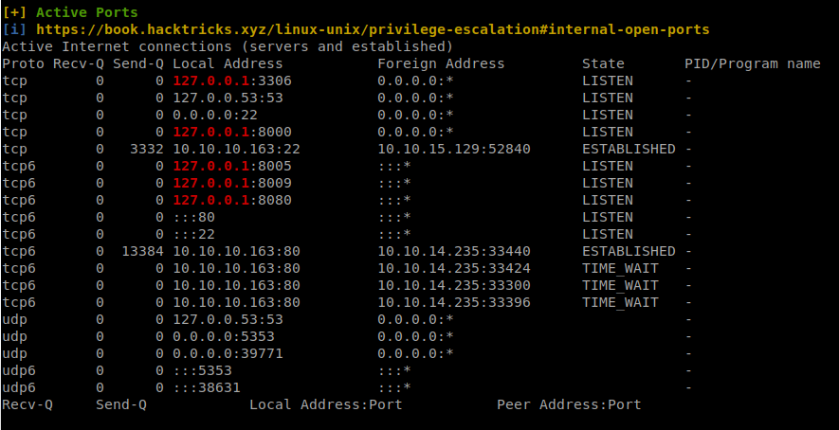Click the 127.0.0.1:8005 local address
839x430 pixels.
point(231,166)
